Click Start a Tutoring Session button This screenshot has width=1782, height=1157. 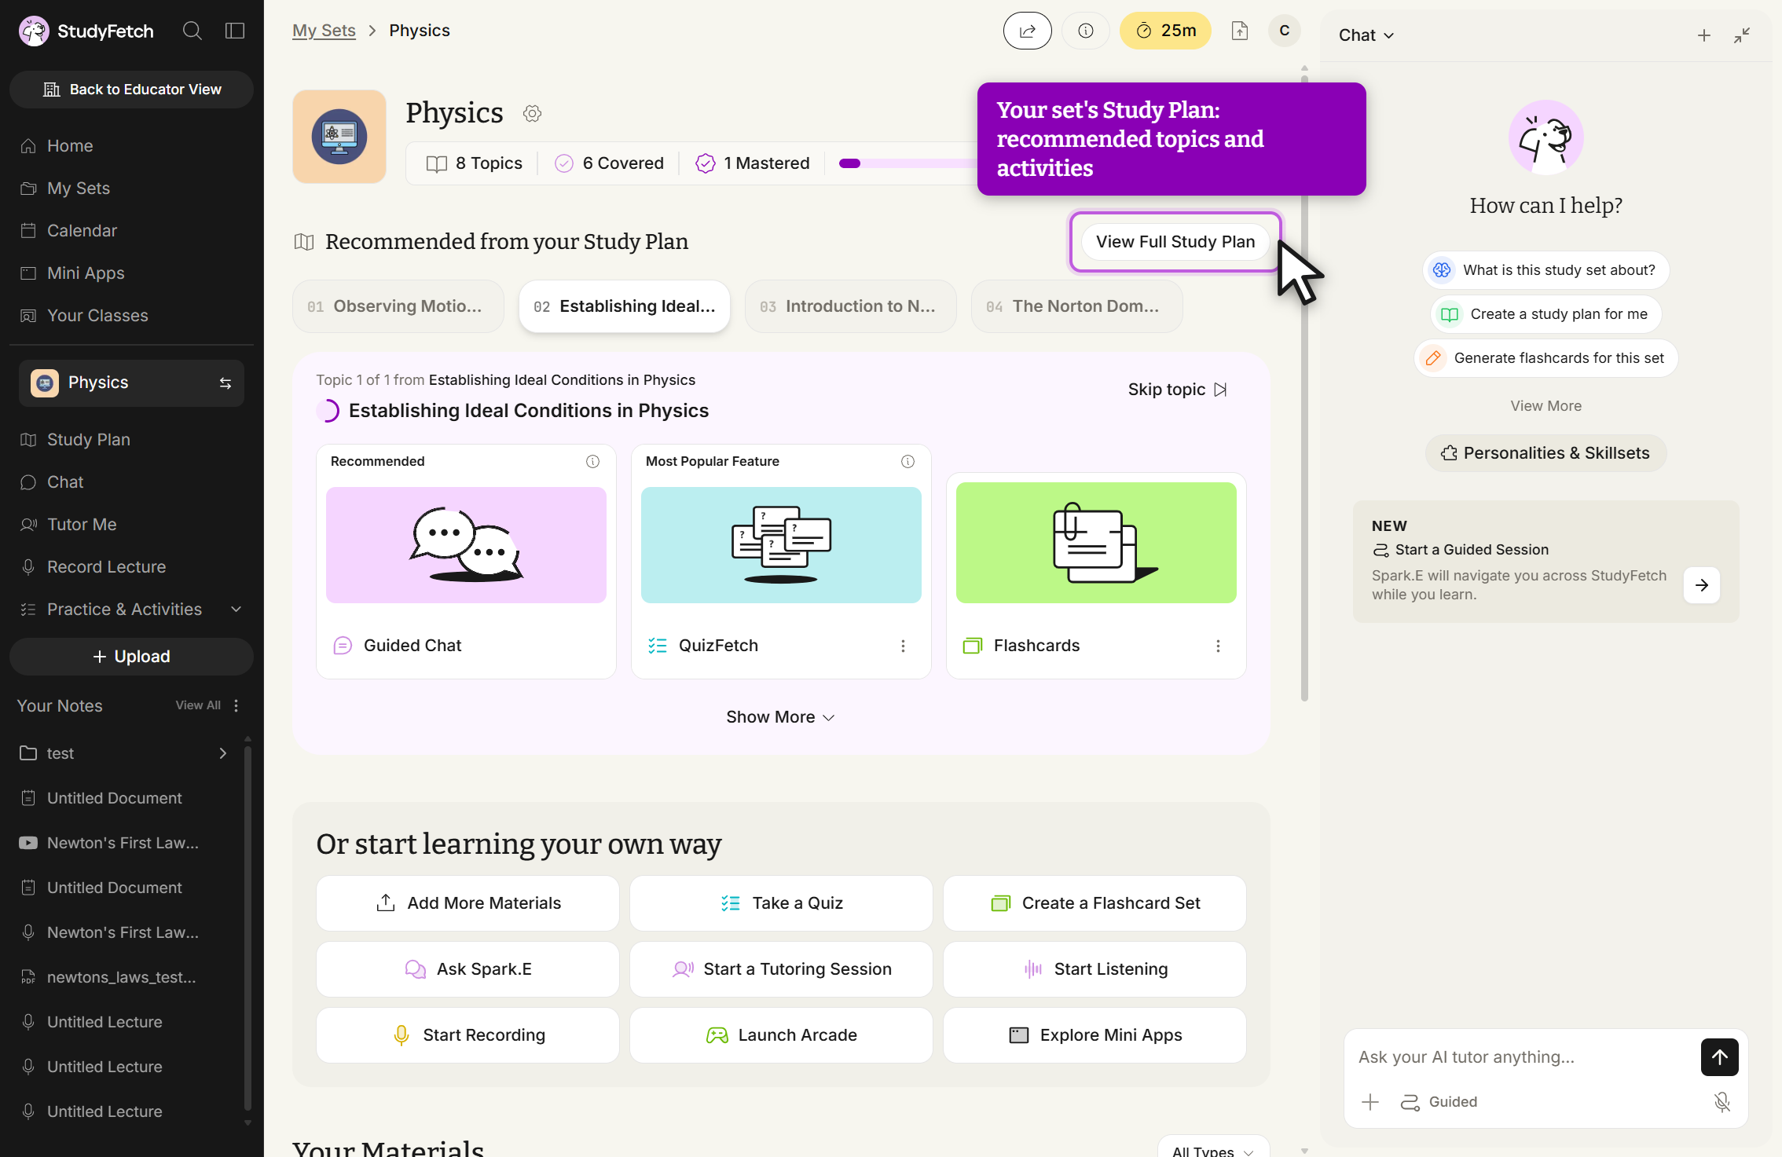point(781,969)
